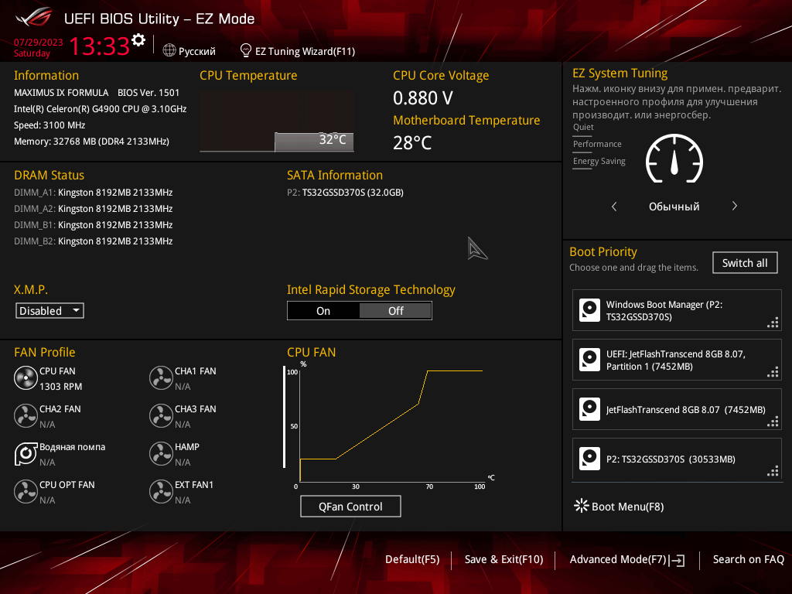Select the JetFlashTranscend 8GB 8.07 (7452MB) boot entry

(x=677, y=409)
